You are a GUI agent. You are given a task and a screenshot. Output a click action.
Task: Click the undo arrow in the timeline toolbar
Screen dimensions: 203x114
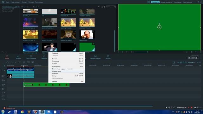8,62
